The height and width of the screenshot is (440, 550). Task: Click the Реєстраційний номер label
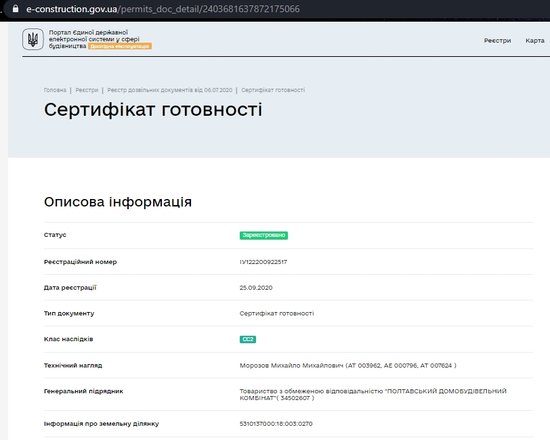pyautogui.click(x=81, y=262)
